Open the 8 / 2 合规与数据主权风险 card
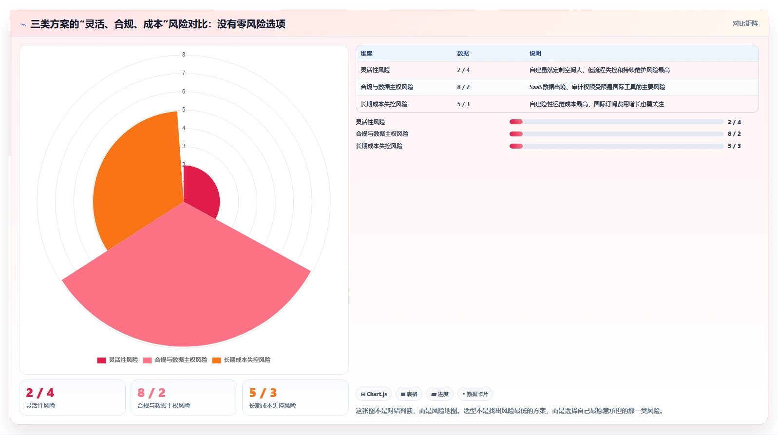This screenshot has height=435, width=778. (x=184, y=397)
